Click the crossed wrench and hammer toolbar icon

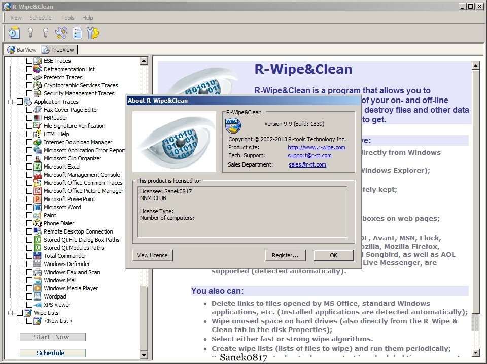(61, 33)
